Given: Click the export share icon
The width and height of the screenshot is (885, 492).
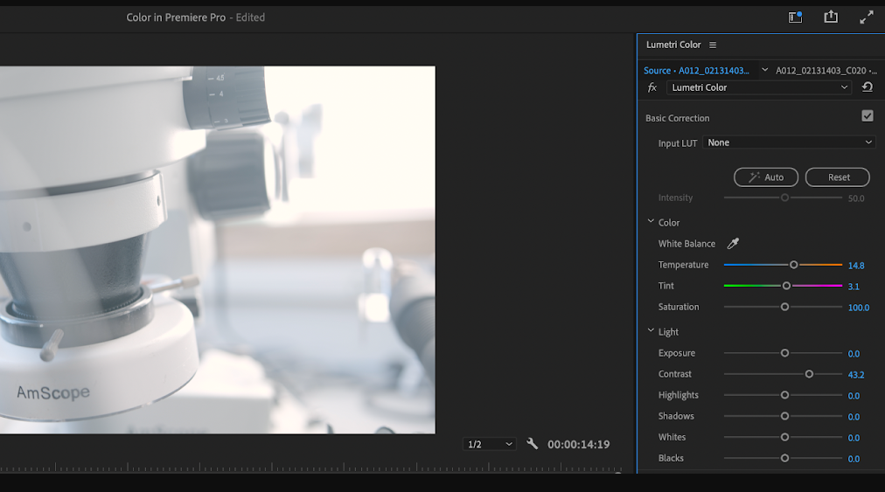Looking at the screenshot, I should click(x=831, y=17).
